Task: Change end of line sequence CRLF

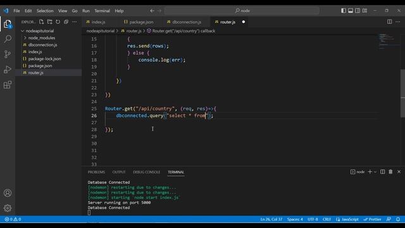Action: click(x=327, y=219)
